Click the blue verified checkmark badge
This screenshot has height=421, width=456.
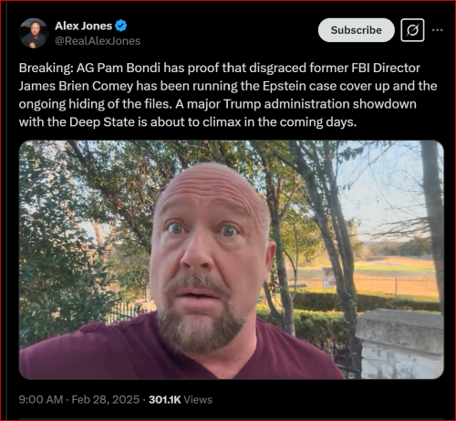121,26
